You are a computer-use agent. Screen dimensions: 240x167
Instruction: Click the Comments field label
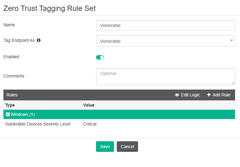(x=14, y=76)
